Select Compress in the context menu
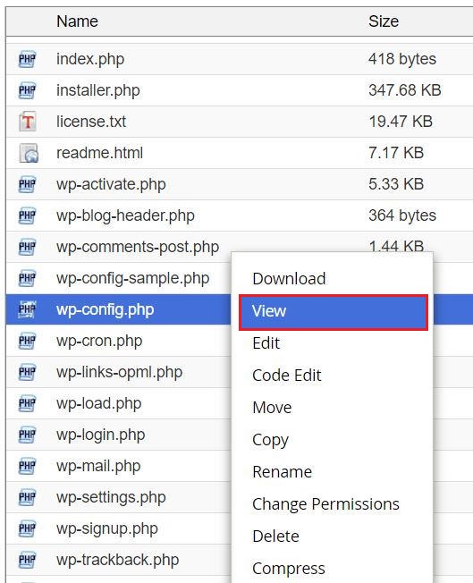This screenshot has width=473, height=583. (x=289, y=569)
